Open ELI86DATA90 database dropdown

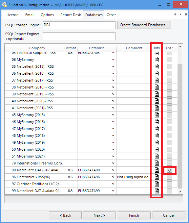click(x=113, y=170)
